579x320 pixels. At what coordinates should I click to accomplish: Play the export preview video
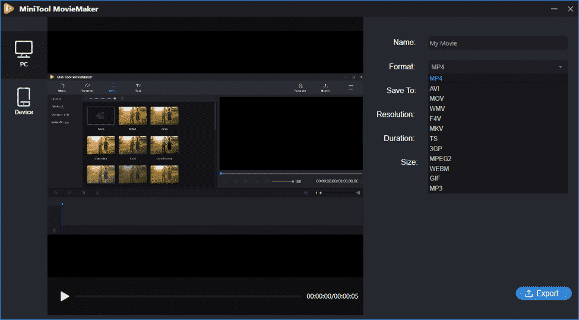pos(65,296)
